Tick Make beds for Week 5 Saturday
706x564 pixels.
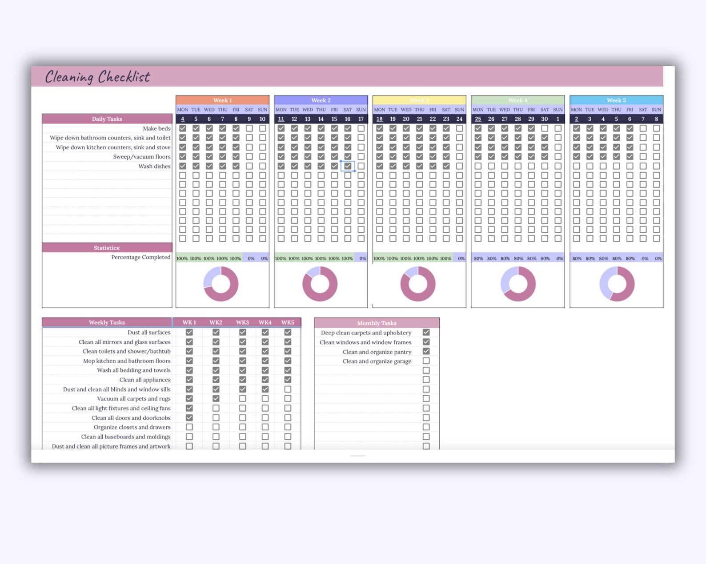643,128
